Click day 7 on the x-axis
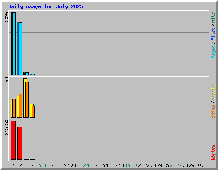This screenshot has width=218, height=170. coord(52,165)
